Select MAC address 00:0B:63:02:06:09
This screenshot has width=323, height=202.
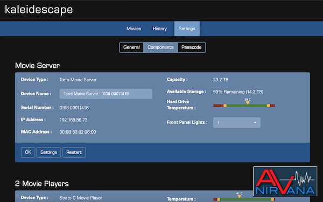pos(78,132)
